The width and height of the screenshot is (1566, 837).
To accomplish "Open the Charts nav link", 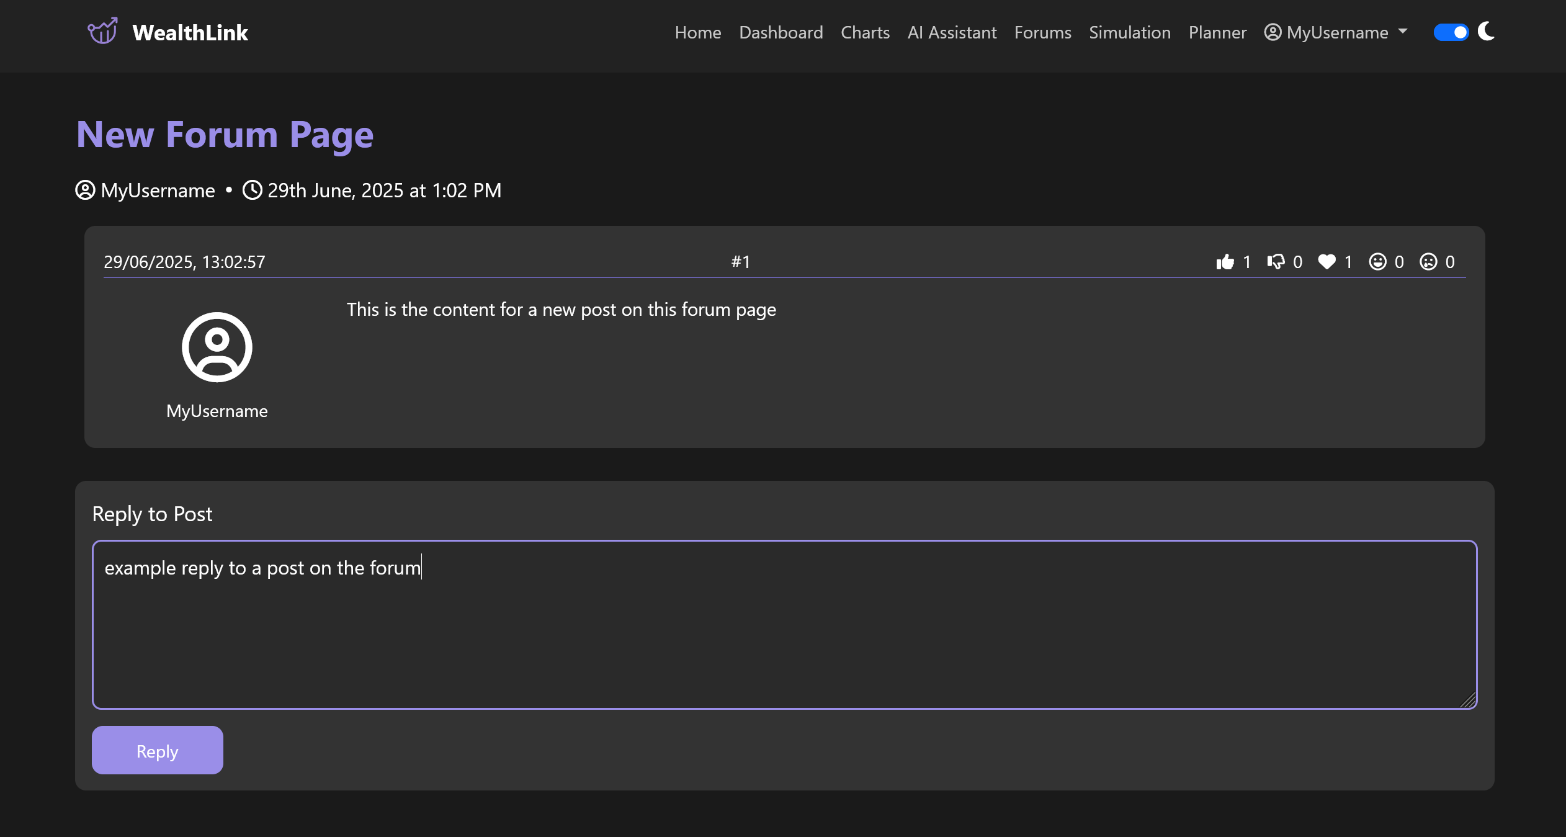I will point(865,32).
